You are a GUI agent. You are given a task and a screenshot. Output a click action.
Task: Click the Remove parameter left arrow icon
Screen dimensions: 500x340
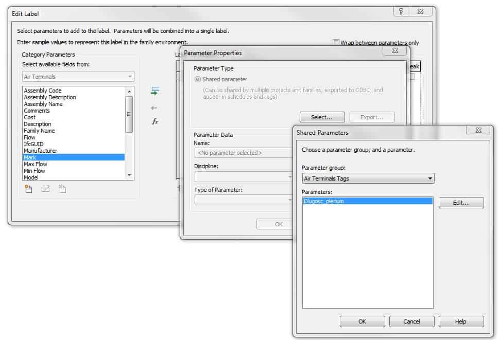(154, 108)
